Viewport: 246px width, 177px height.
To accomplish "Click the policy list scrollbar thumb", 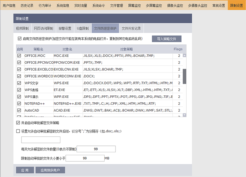I will tap(185, 76).
